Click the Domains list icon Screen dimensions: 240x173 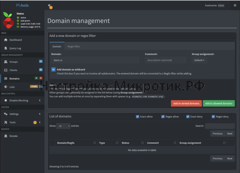(x=6, y=78)
